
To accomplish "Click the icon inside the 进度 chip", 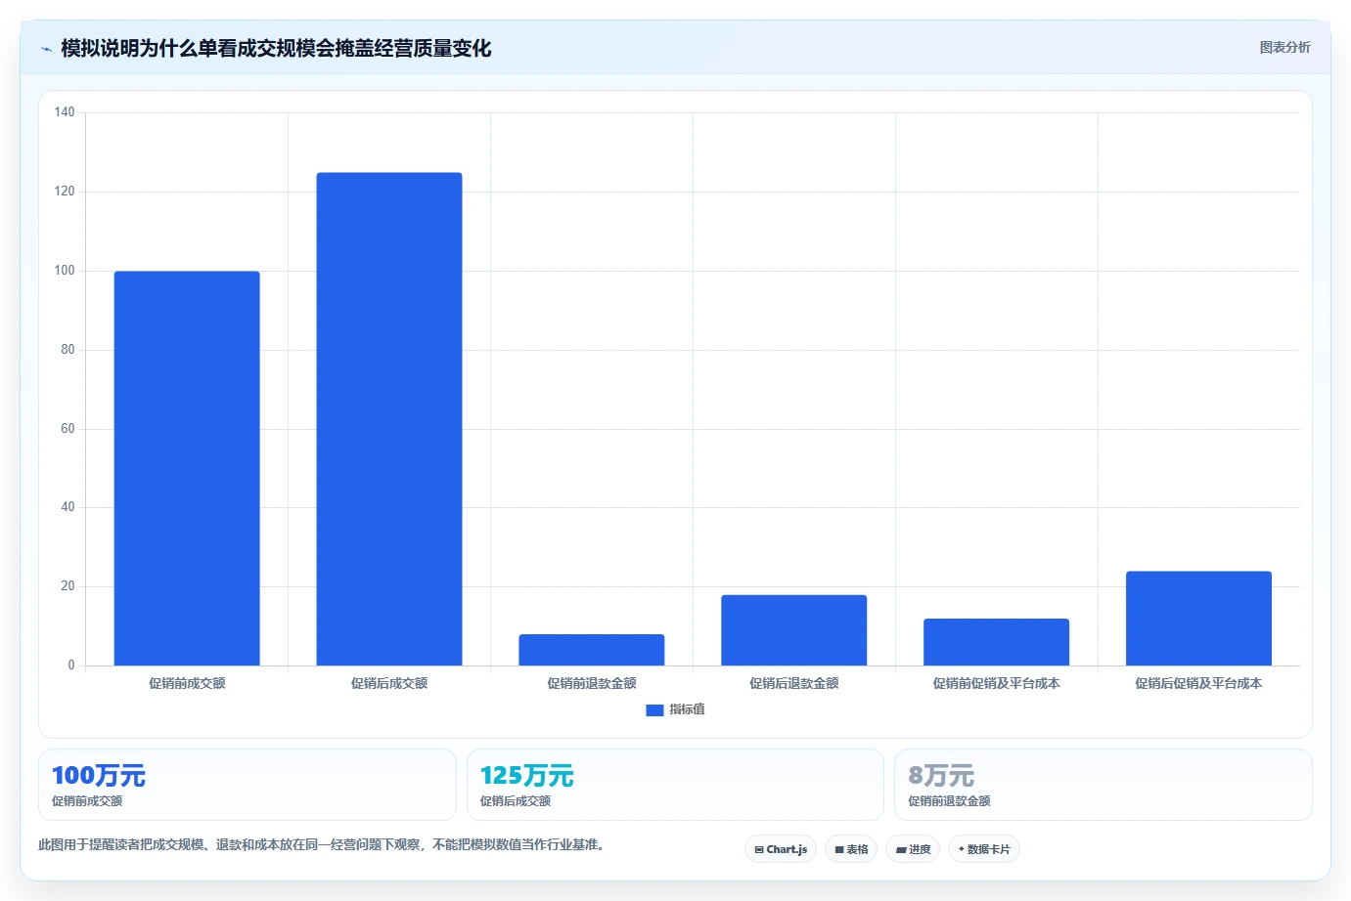I will pyautogui.click(x=901, y=850).
